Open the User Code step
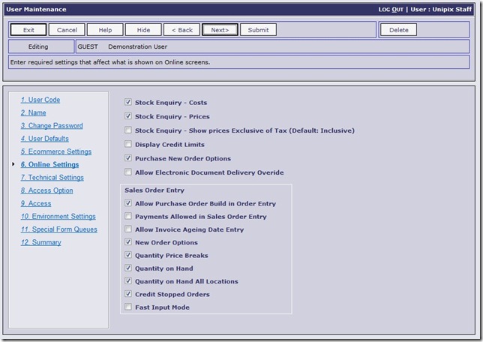This screenshot has height=342, width=483. coord(40,100)
